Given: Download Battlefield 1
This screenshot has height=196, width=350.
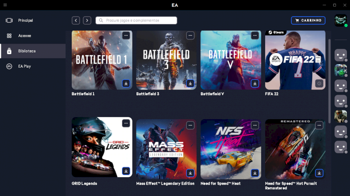Looking at the screenshot, I should click(126, 83).
